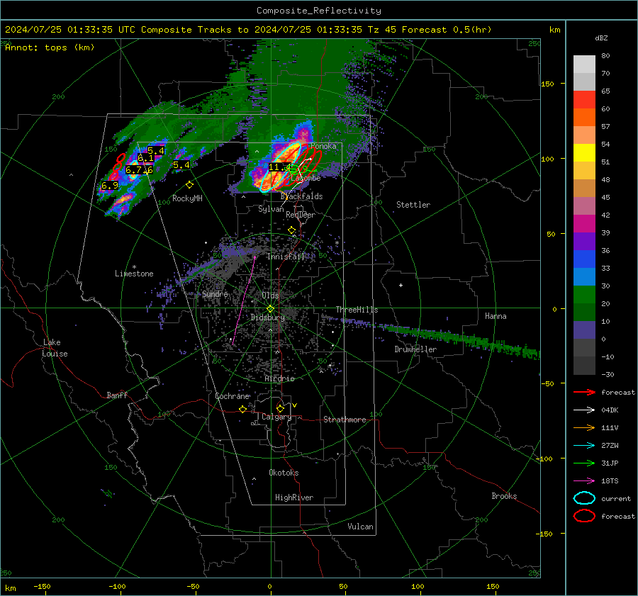Click the Olds city label
The width and height of the screenshot is (638, 596).
click(x=270, y=296)
